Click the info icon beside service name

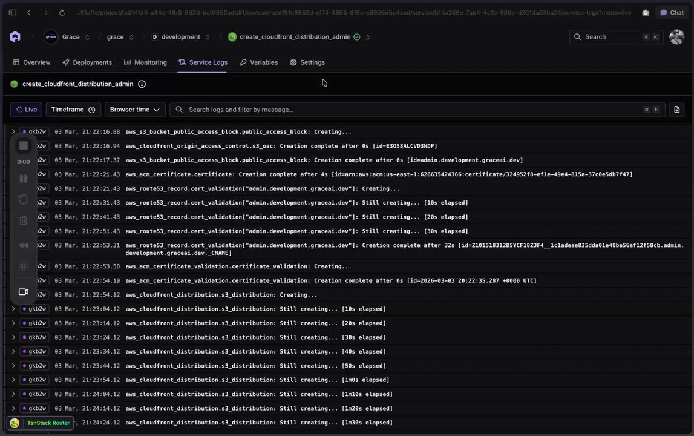coord(142,84)
